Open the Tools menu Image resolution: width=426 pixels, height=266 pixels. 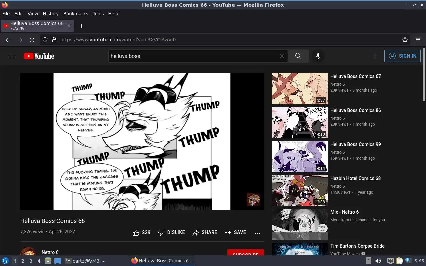(x=98, y=14)
